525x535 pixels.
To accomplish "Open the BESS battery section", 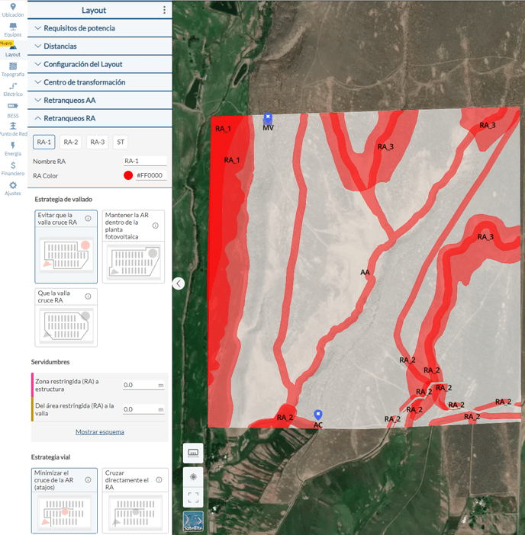I will [13, 110].
